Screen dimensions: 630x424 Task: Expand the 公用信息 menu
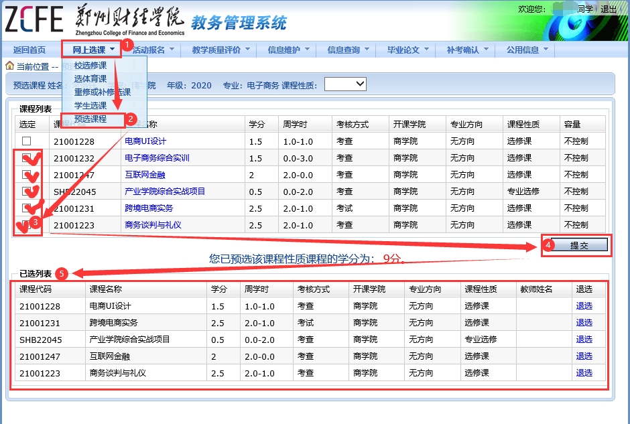527,50
